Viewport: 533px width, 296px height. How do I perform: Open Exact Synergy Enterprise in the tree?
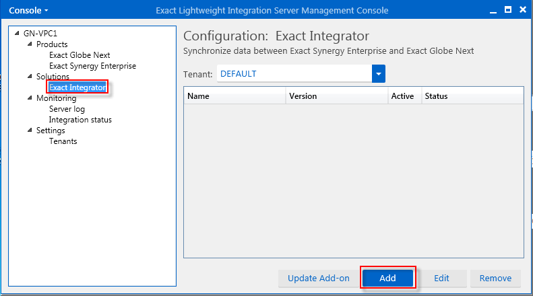click(x=92, y=66)
